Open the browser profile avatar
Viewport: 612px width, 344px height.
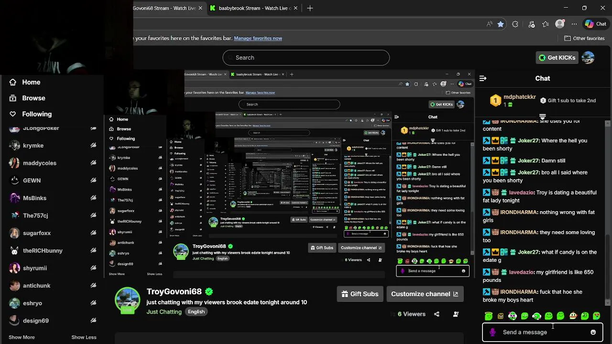click(x=560, y=24)
